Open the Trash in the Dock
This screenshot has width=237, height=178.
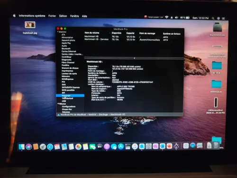tap(216, 145)
